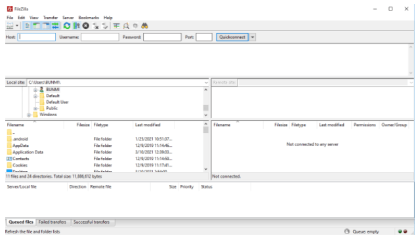416x242 pixels.
Task: Open directory listing filters icon
Action: pyautogui.click(x=116, y=26)
